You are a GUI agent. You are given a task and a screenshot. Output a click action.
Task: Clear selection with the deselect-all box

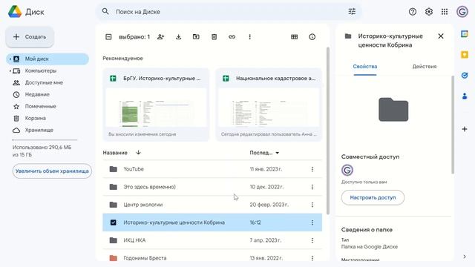click(x=108, y=37)
